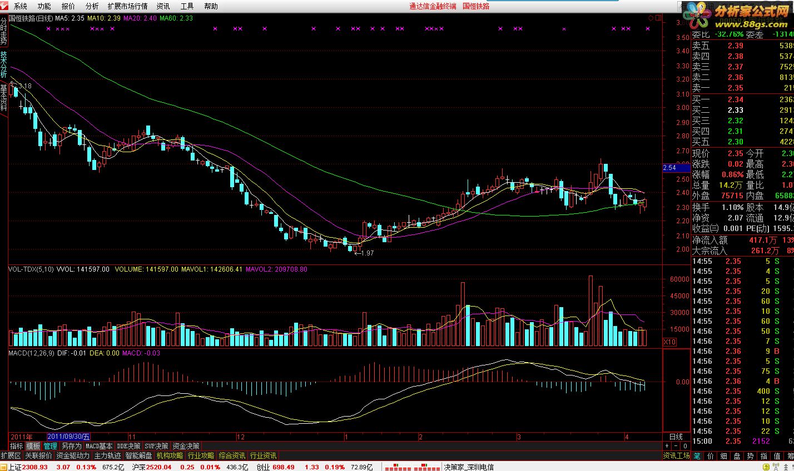Zoom in chart with the + button
794x471 pixels.
click(x=667, y=446)
